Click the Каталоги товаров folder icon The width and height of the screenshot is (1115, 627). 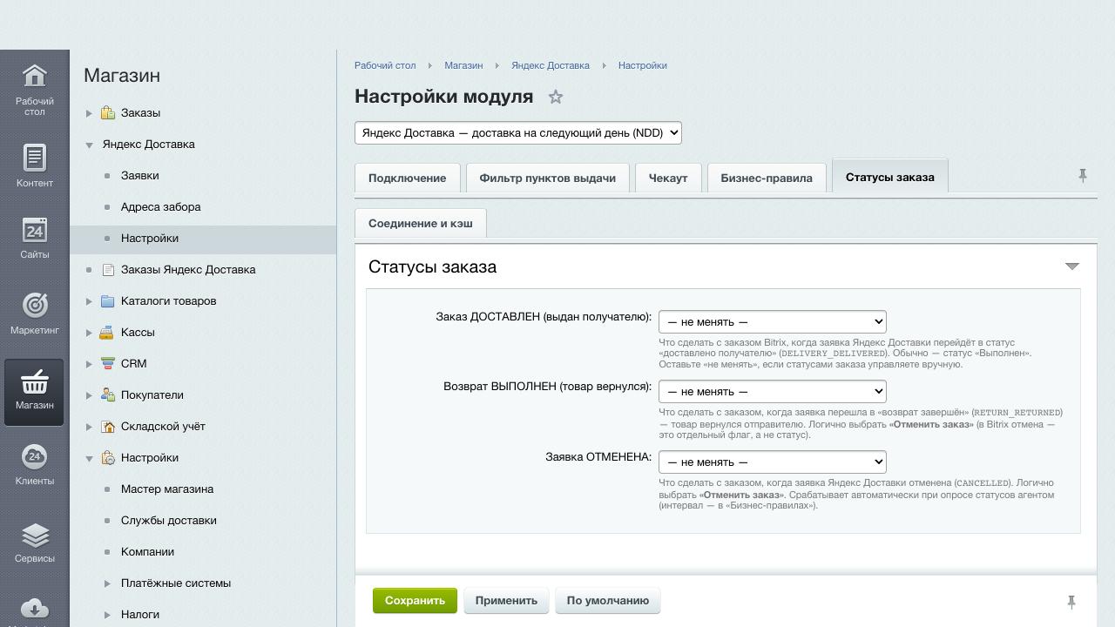pos(108,301)
